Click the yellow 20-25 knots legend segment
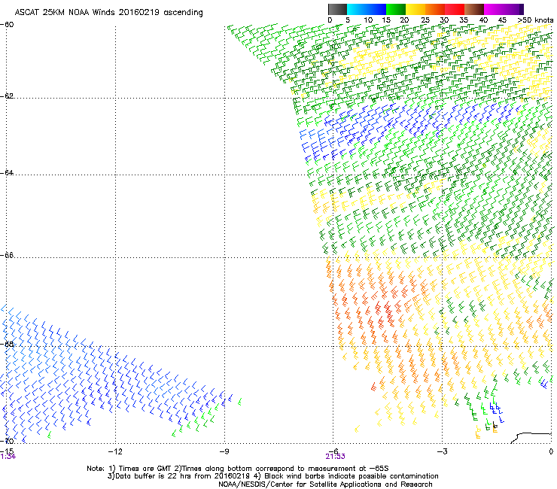 click(x=415, y=9)
